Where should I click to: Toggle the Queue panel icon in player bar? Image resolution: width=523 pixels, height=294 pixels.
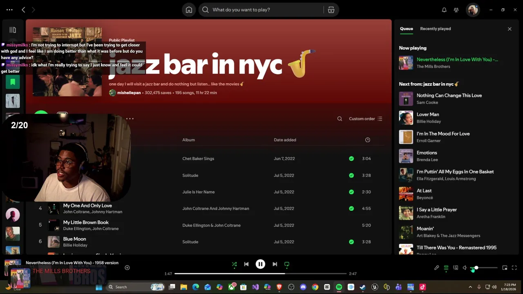coord(446,268)
